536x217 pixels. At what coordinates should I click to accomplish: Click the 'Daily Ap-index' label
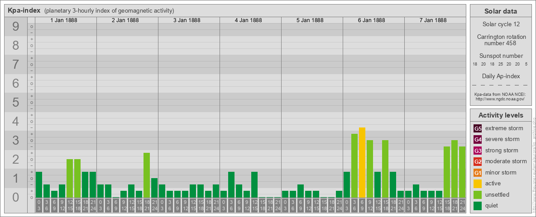point(501,76)
